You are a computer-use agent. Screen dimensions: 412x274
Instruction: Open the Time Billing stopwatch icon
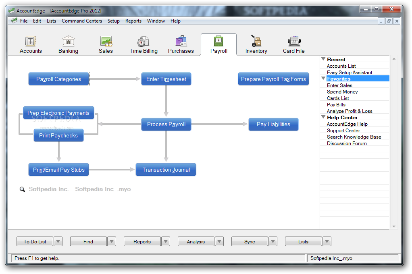coord(143,42)
